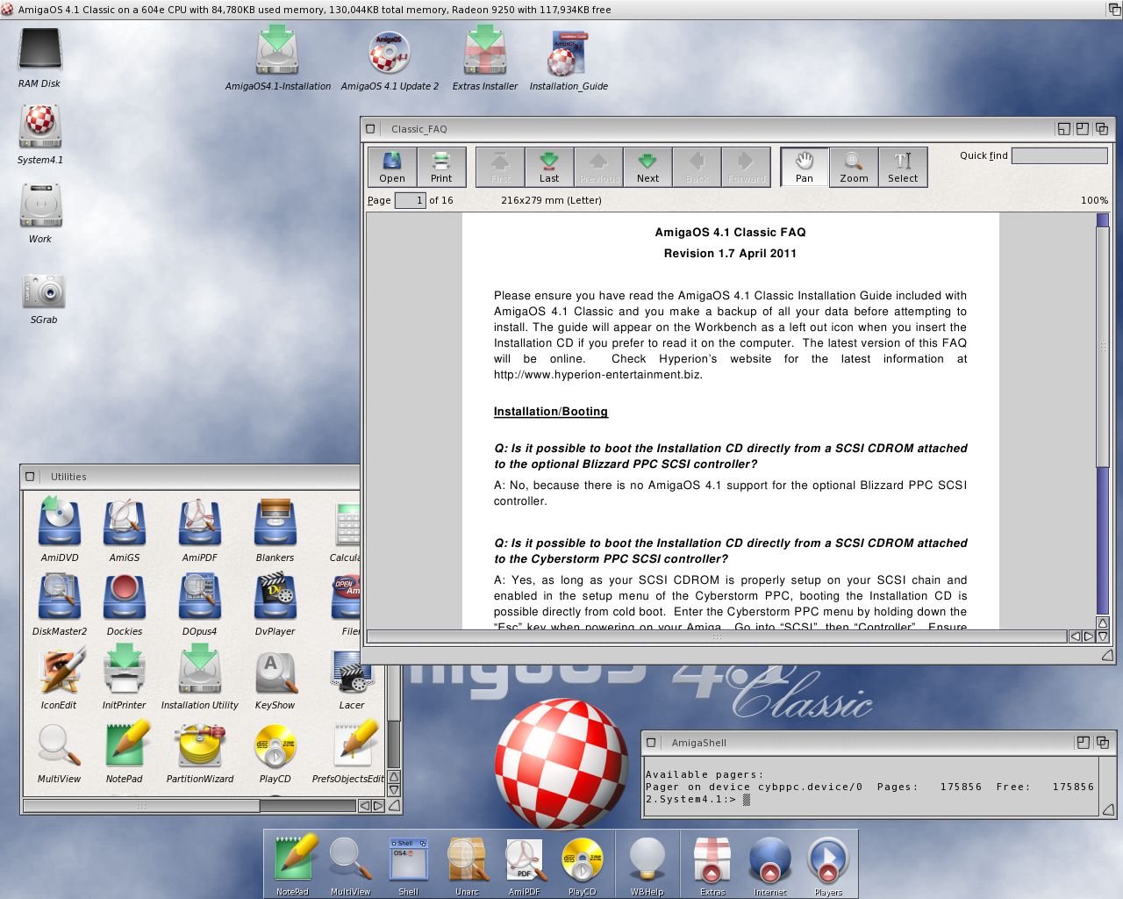Go to Next page button

647,166
